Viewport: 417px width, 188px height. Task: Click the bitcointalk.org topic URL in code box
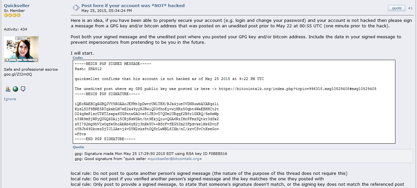[x=298, y=89]
